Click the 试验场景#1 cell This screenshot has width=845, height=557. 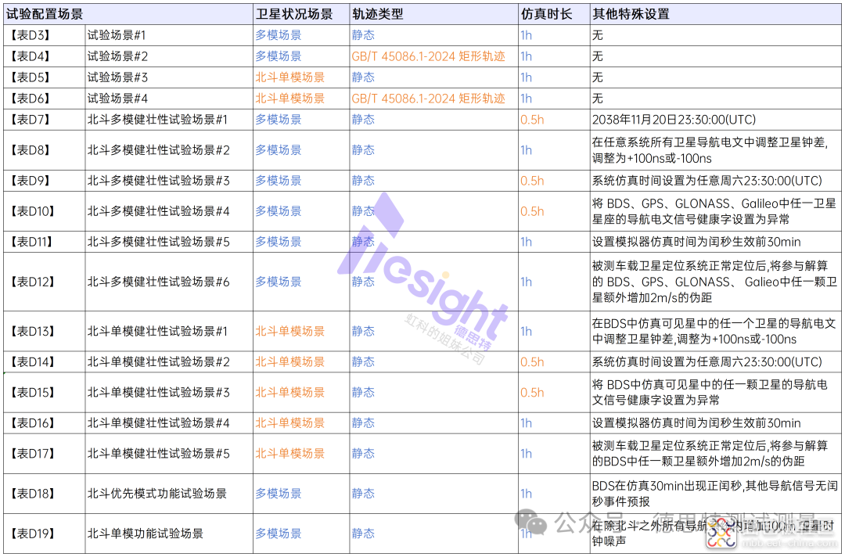click(169, 35)
